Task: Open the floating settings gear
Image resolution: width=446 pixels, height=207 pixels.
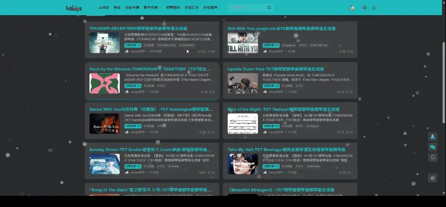Action: coord(433,178)
